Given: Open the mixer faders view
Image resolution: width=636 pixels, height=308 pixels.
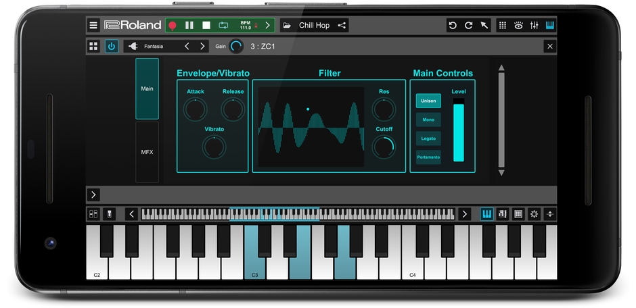Looking at the screenshot, I should 535,26.
